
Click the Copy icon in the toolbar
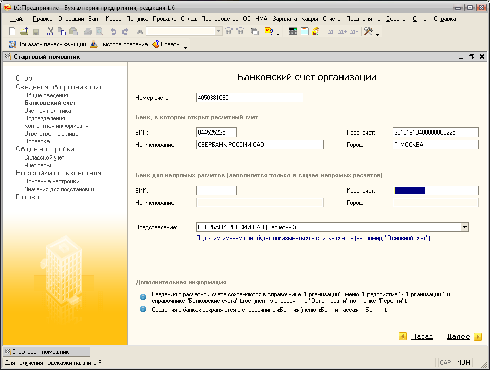(x=62, y=31)
